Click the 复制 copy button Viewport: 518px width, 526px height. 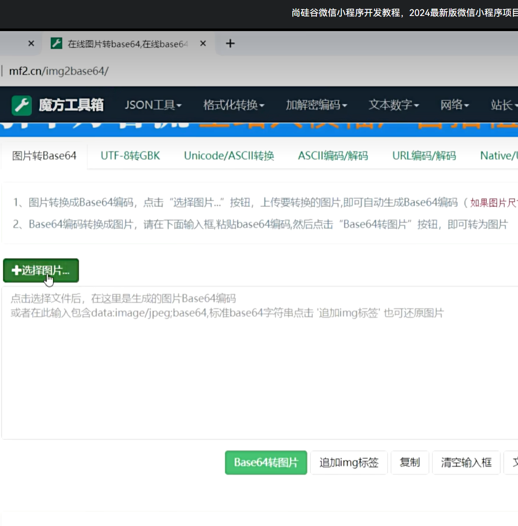pyautogui.click(x=410, y=463)
